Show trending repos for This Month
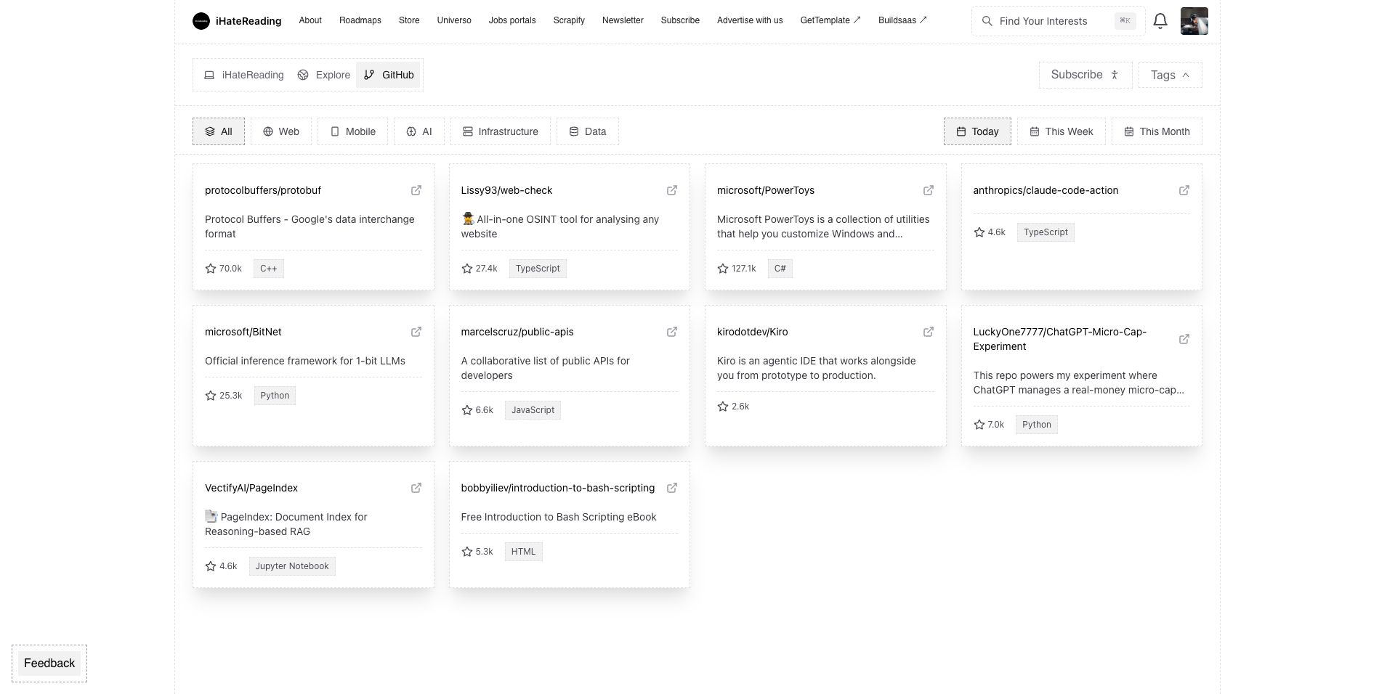The width and height of the screenshot is (1395, 694). (x=1157, y=131)
